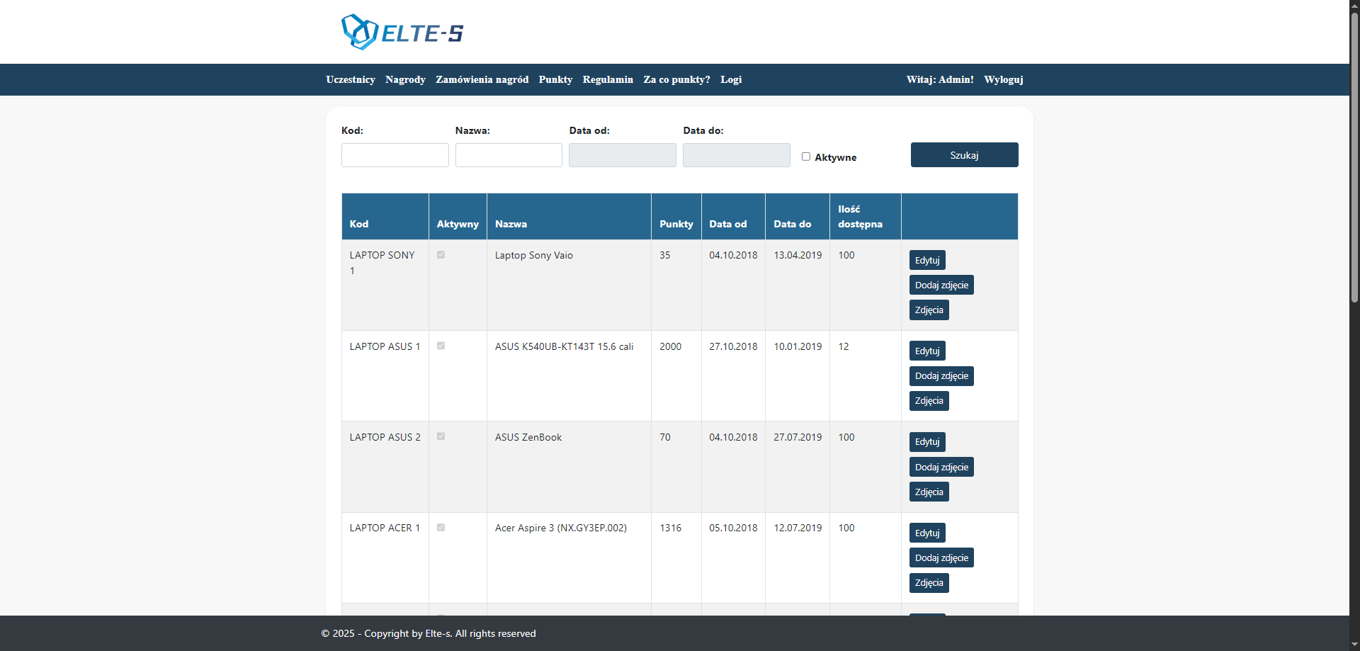Click the ELTE-S logo
This screenshot has height=651, width=1360.
[x=402, y=33]
